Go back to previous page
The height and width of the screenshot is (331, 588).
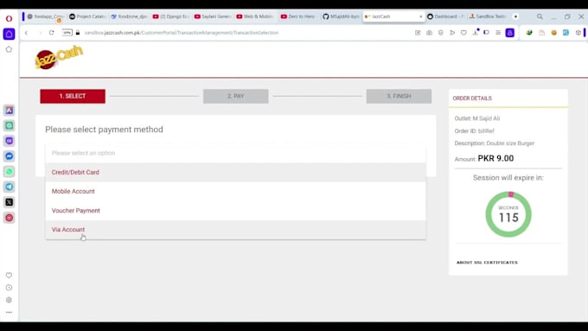pyautogui.click(x=26, y=33)
